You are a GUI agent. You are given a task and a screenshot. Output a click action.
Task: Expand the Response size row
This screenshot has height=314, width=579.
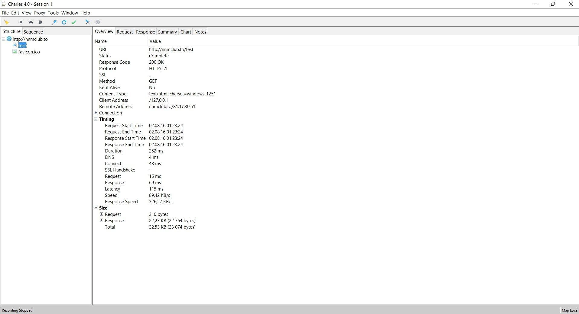[102, 220]
